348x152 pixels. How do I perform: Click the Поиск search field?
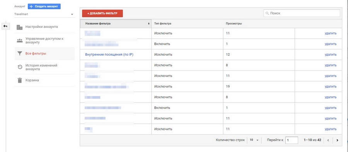[x=302, y=13]
